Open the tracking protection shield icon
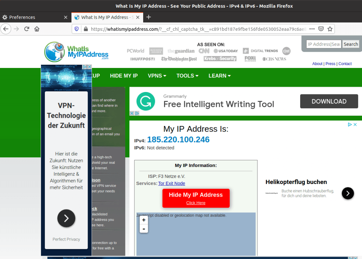Screen dimensions: 362x259 [x=77, y=29]
